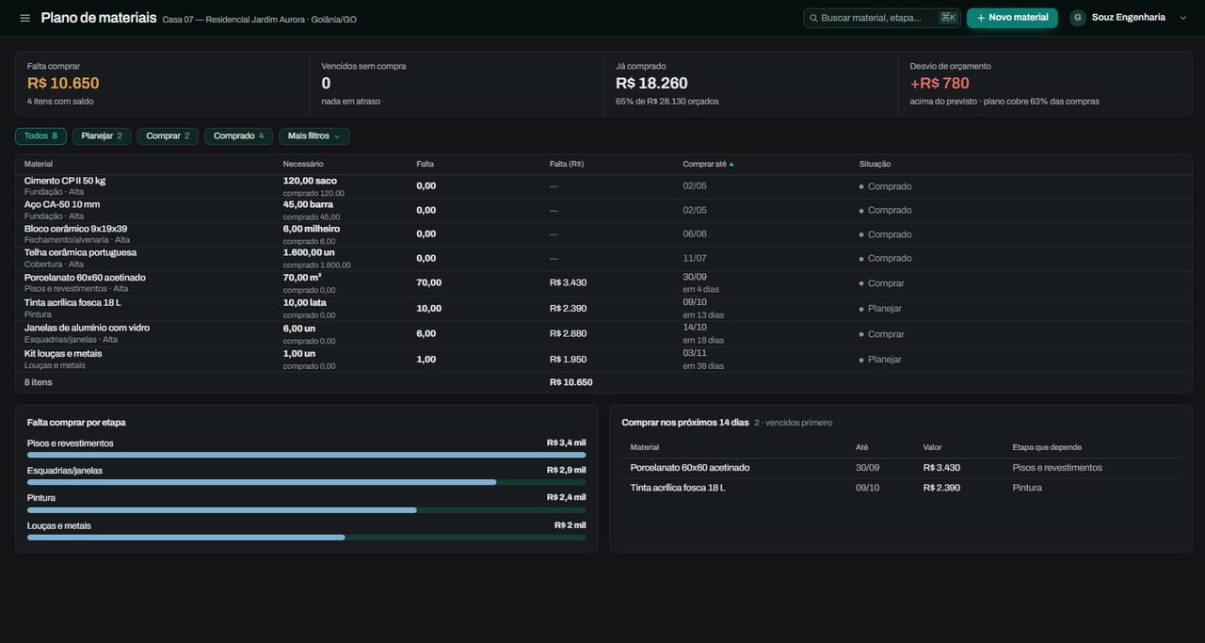1205x643 pixels.
Task: Click the Falta comprar R$ 10.650 card
Action: [162, 84]
